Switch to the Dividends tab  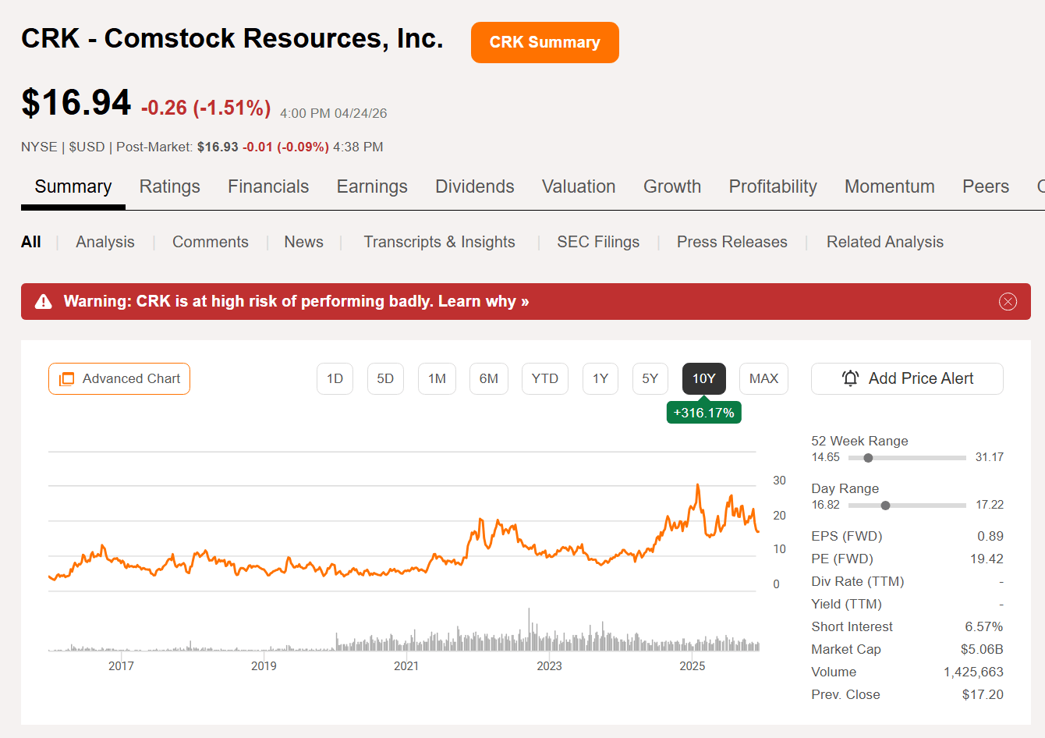pyautogui.click(x=475, y=186)
